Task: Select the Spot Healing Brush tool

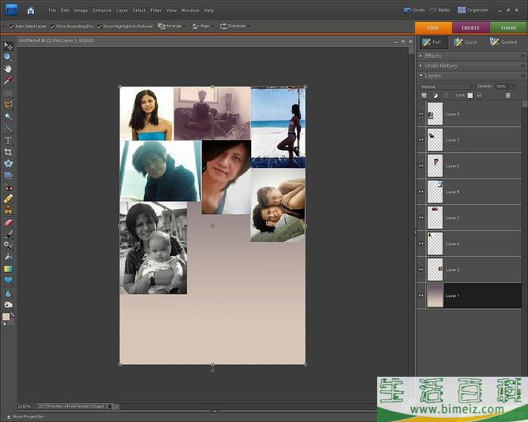Action: [8, 199]
